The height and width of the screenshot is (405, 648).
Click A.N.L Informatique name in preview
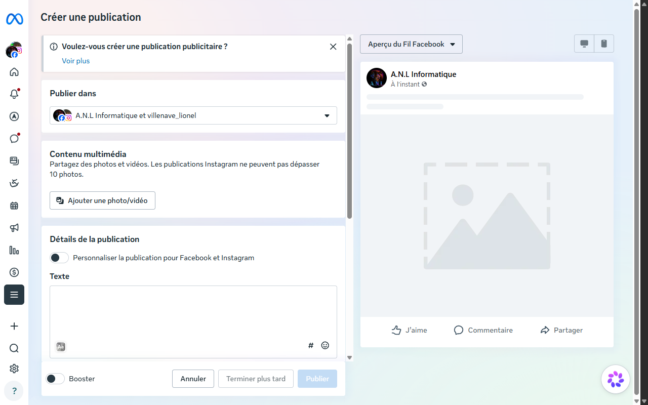[424, 74]
